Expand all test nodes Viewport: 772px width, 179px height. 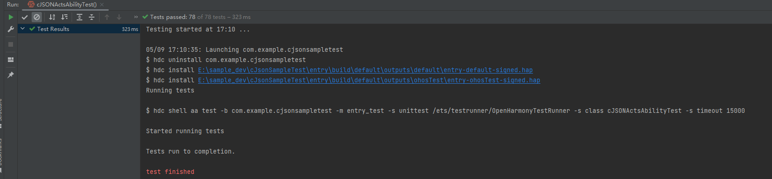(80, 17)
